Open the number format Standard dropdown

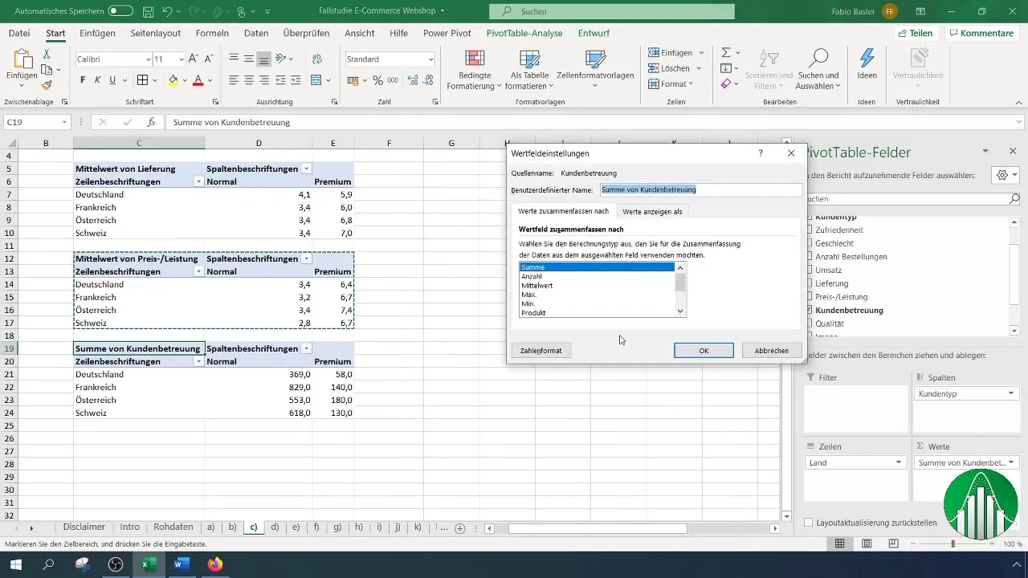tap(431, 59)
